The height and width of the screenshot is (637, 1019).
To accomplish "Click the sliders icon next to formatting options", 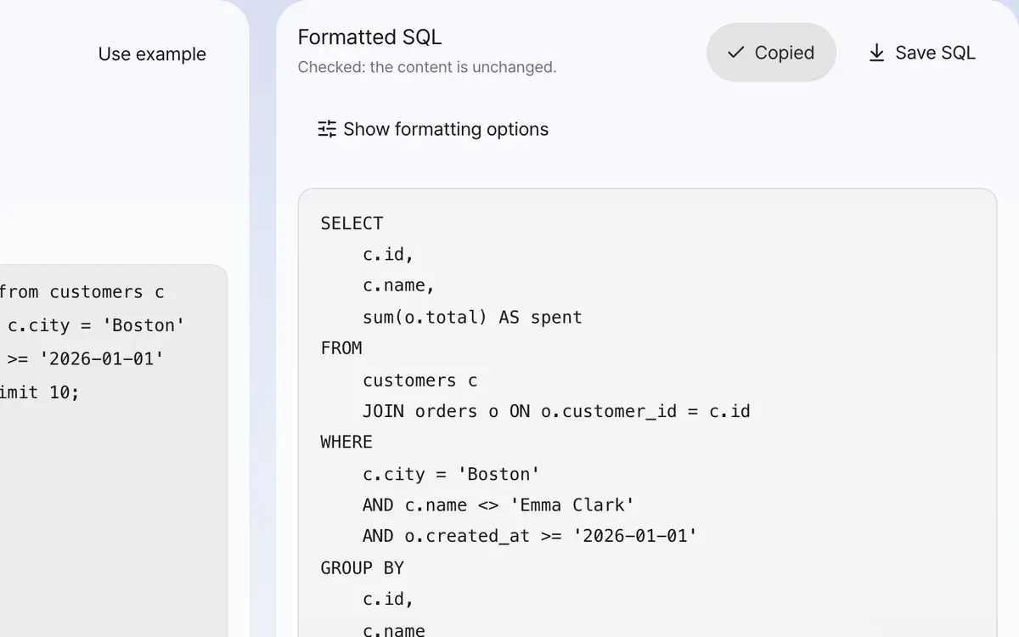I will 327,129.
